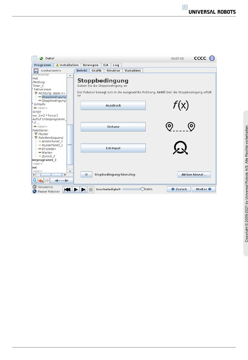Click the grey stop square button
This screenshot has width=248, height=360.
(x=91, y=190)
